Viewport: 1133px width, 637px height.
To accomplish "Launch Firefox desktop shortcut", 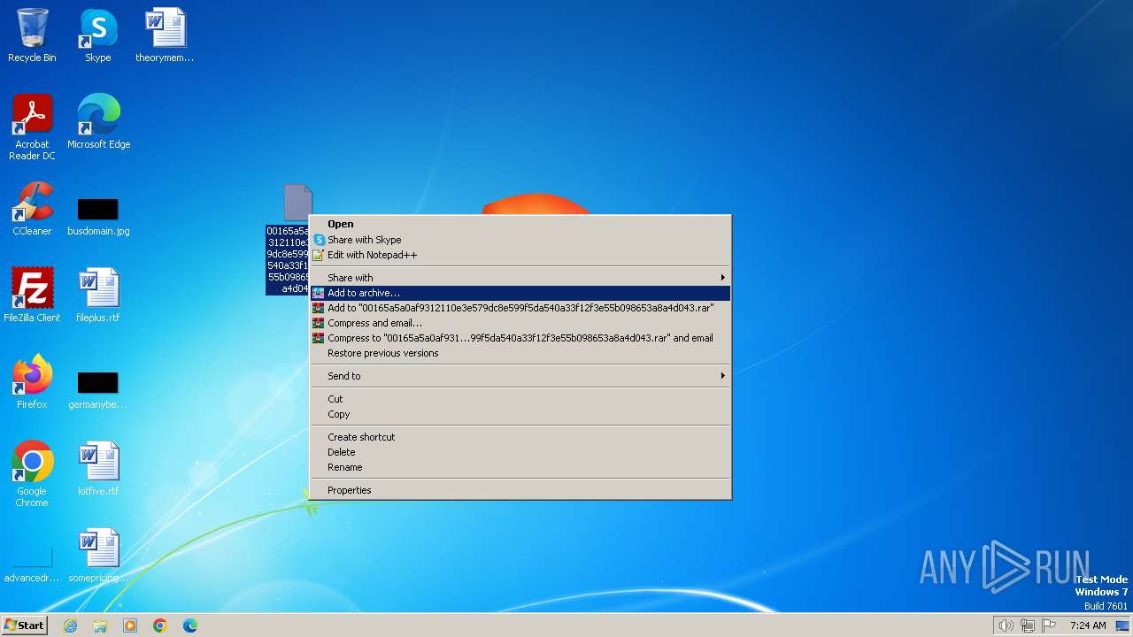I will point(32,382).
